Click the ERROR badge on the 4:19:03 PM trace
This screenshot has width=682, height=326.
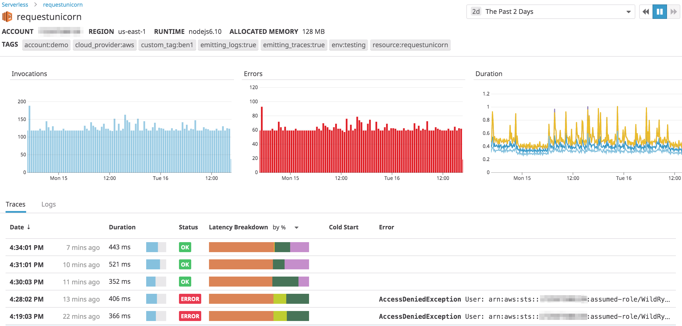(x=190, y=316)
